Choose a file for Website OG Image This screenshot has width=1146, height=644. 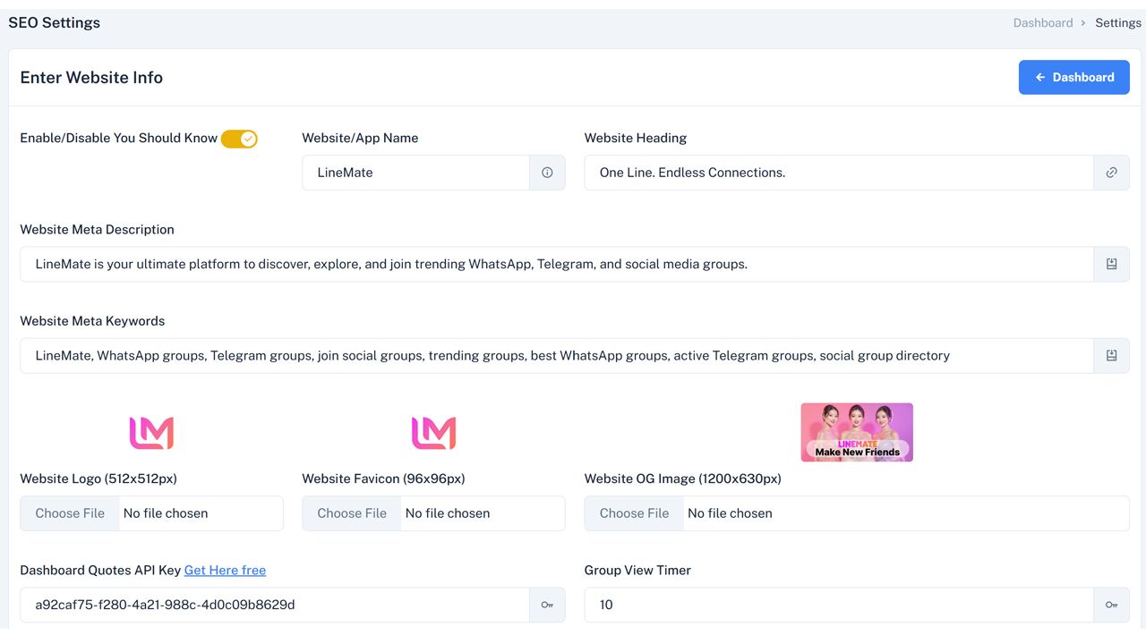pyautogui.click(x=634, y=513)
